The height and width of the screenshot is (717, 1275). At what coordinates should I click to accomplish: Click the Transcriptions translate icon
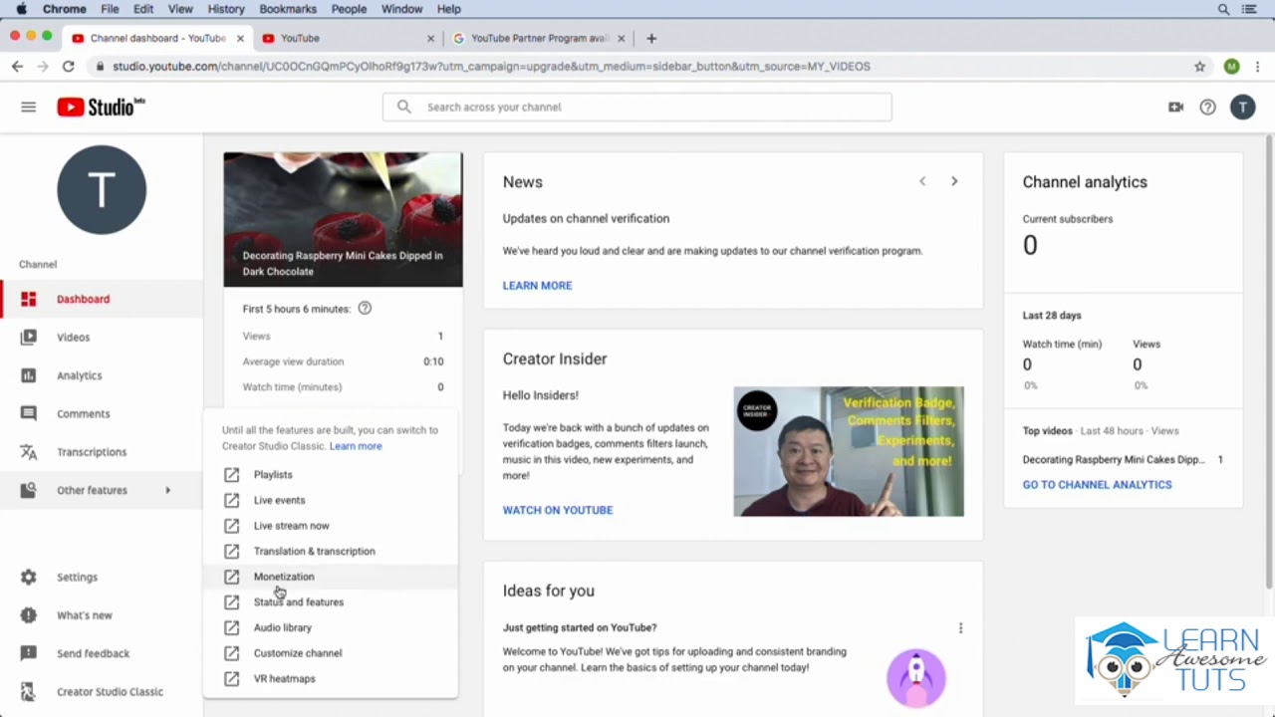coord(28,452)
